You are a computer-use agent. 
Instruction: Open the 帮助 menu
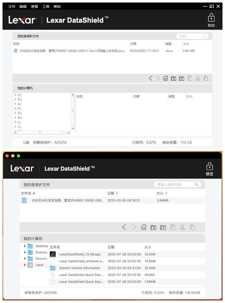pos(57,7)
